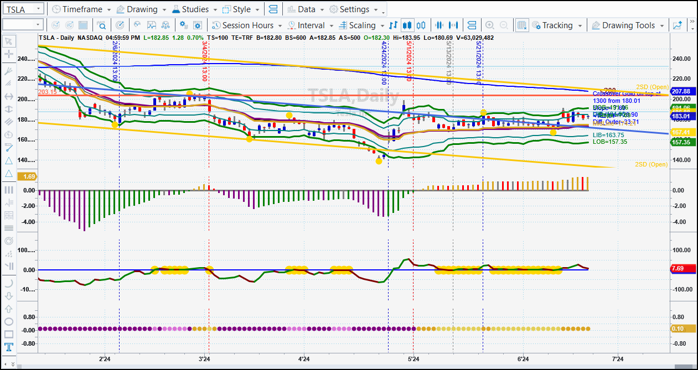This screenshot has height=370, width=698.
Task: Click the Scaling button
Action: tap(358, 25)
